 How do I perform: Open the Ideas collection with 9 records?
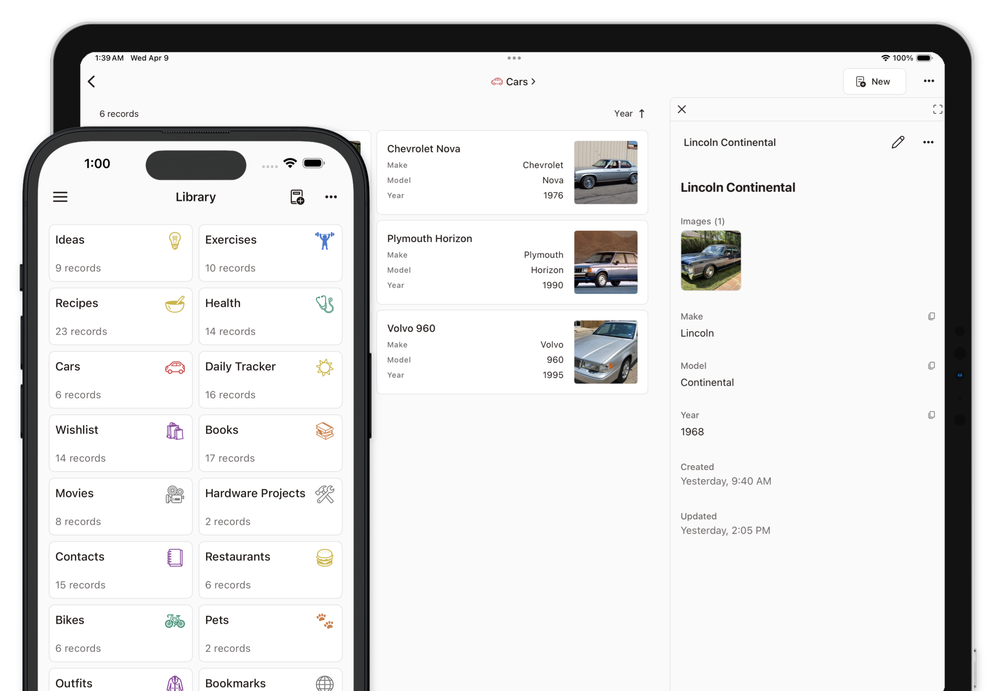point(121,253)
